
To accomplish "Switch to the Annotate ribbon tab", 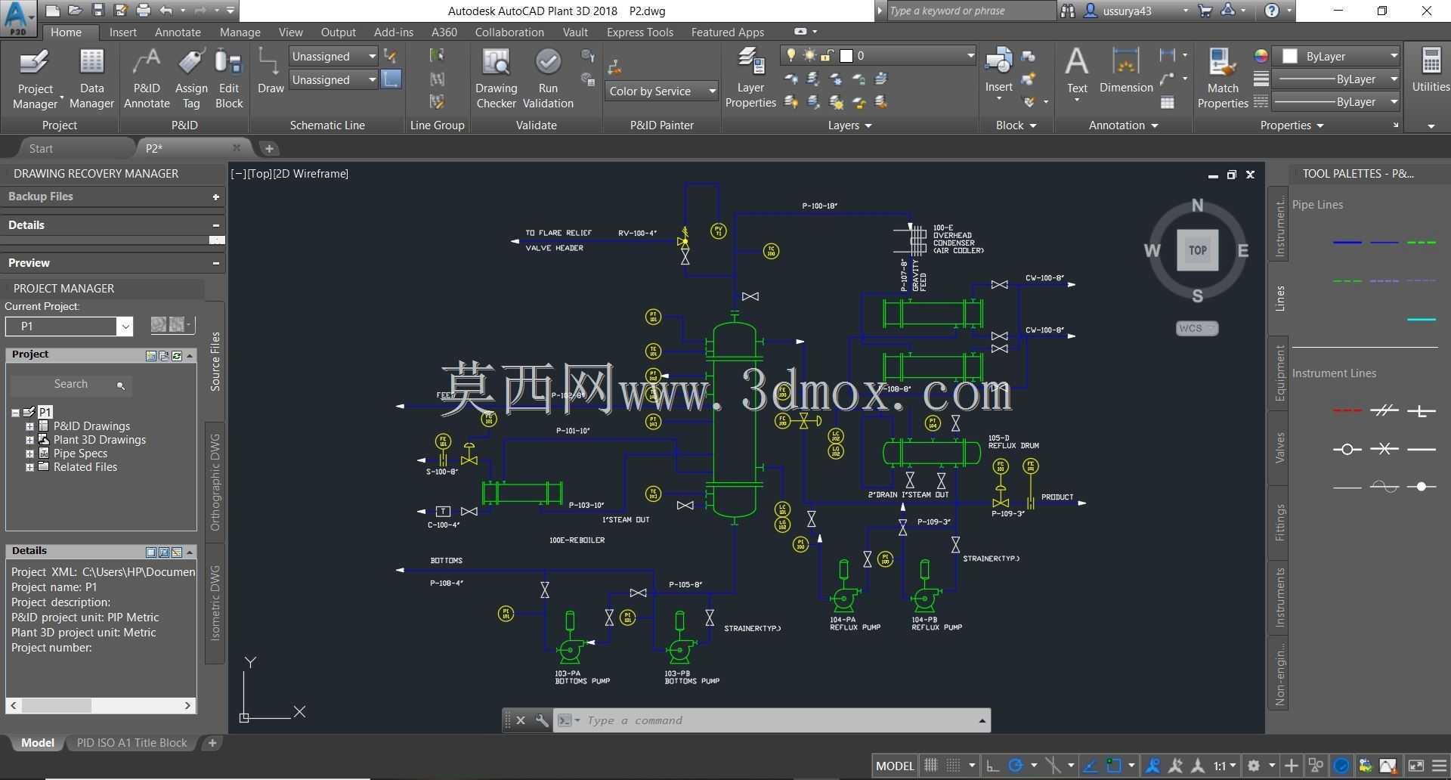I will click(x=178, y=32).
